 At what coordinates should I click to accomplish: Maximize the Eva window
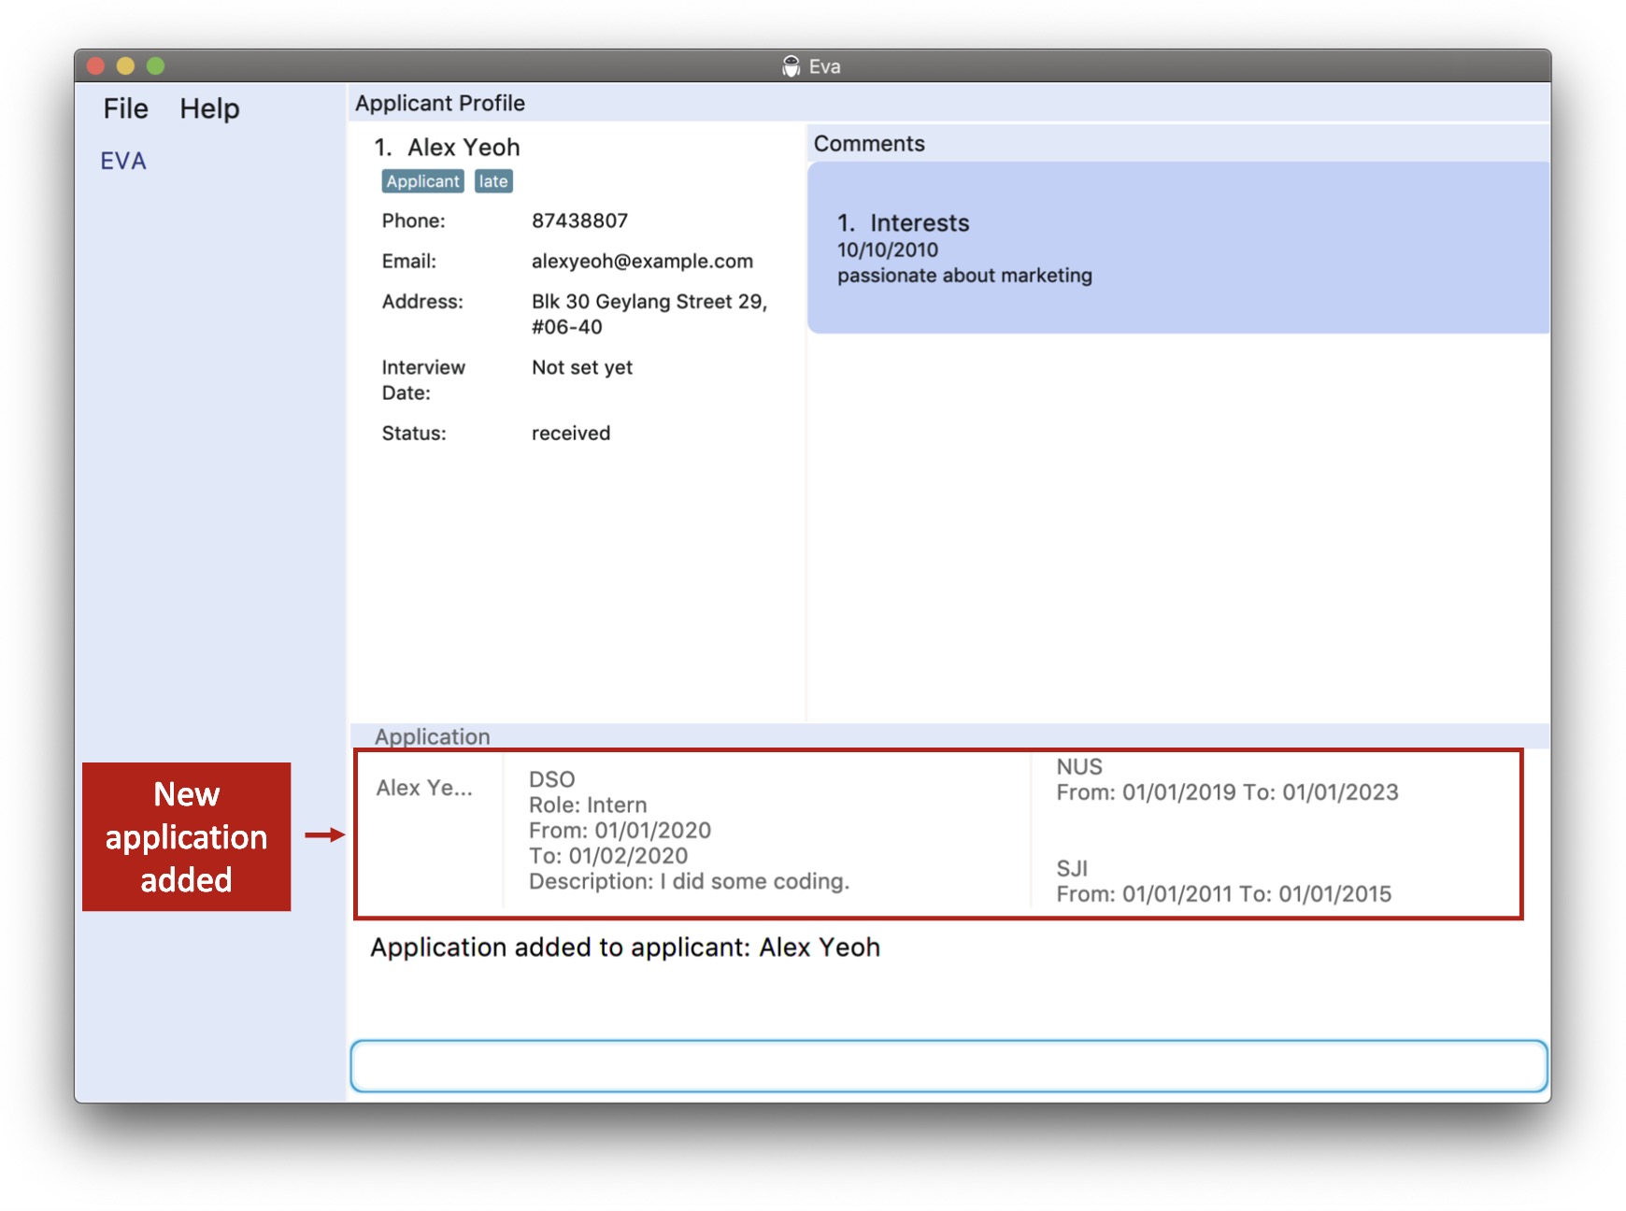click(x=156, y=65)
